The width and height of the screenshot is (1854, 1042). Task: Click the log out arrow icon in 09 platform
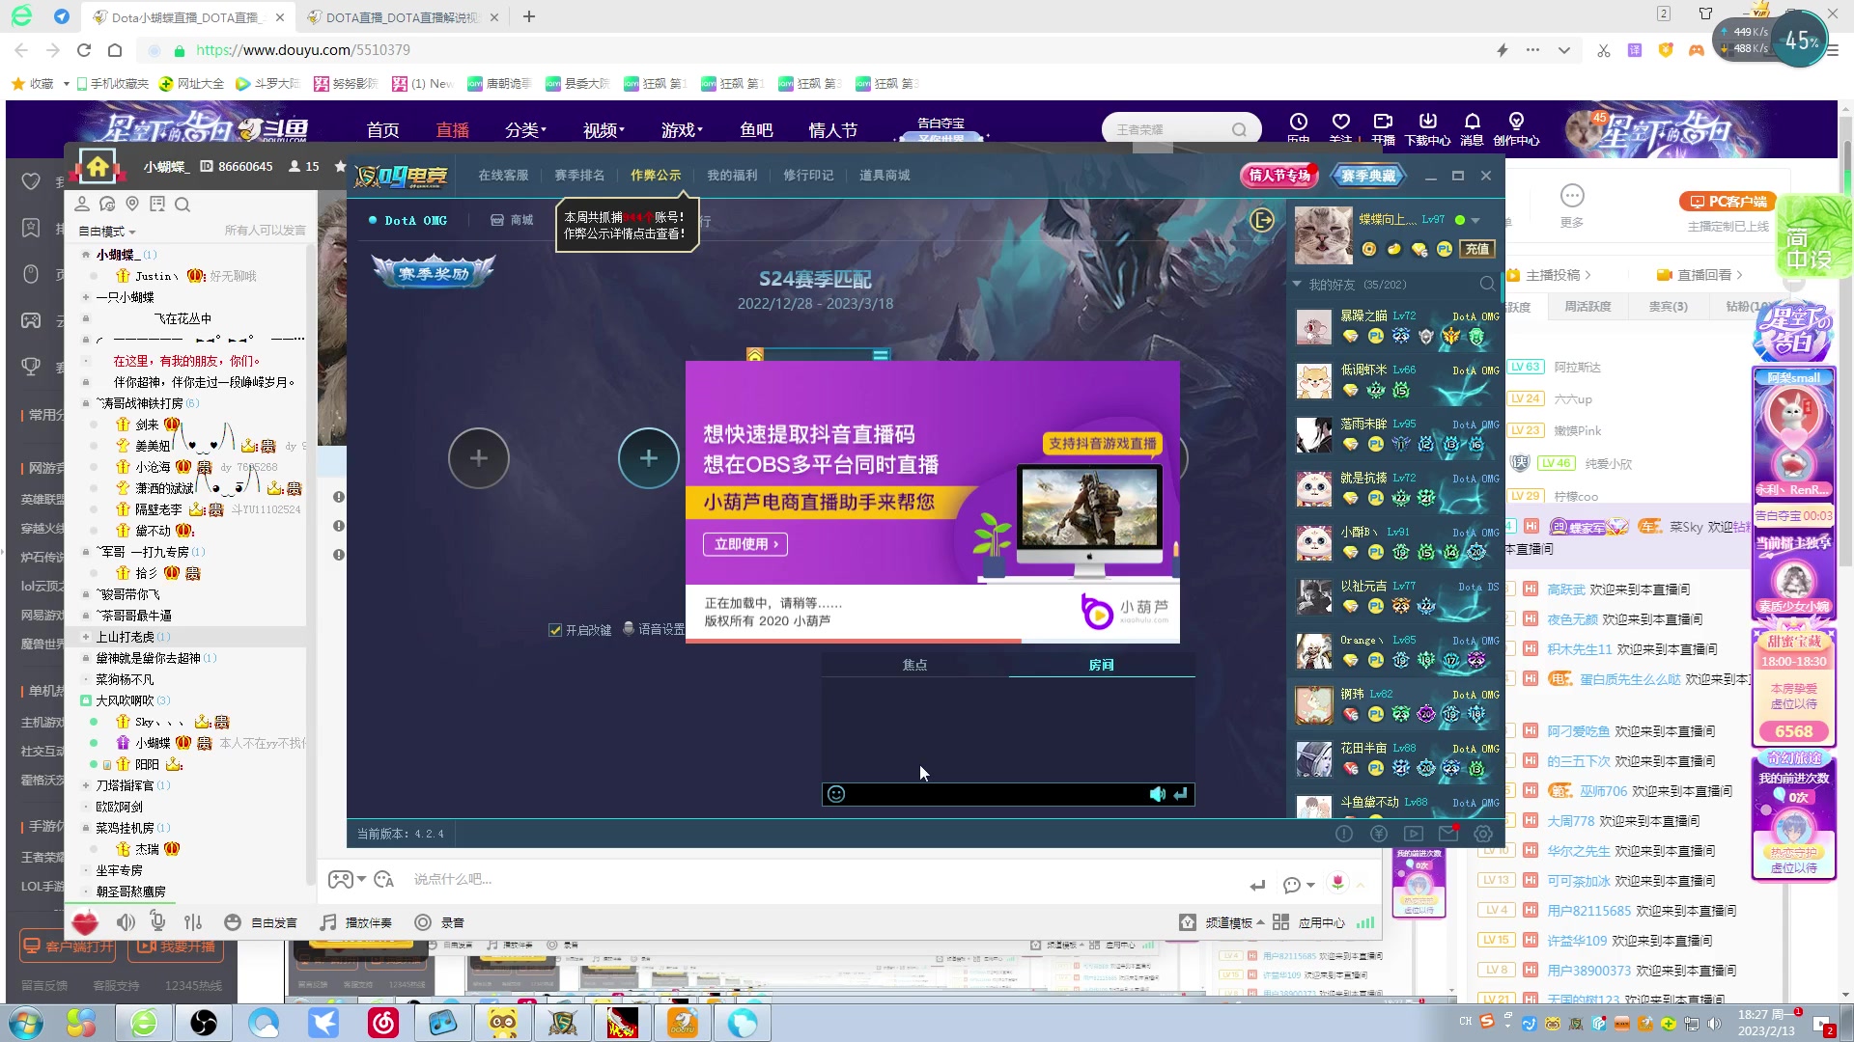[x=1262, y=220]
